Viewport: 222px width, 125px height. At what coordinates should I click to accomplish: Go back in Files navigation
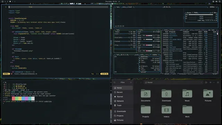click(x=136, y=82)
